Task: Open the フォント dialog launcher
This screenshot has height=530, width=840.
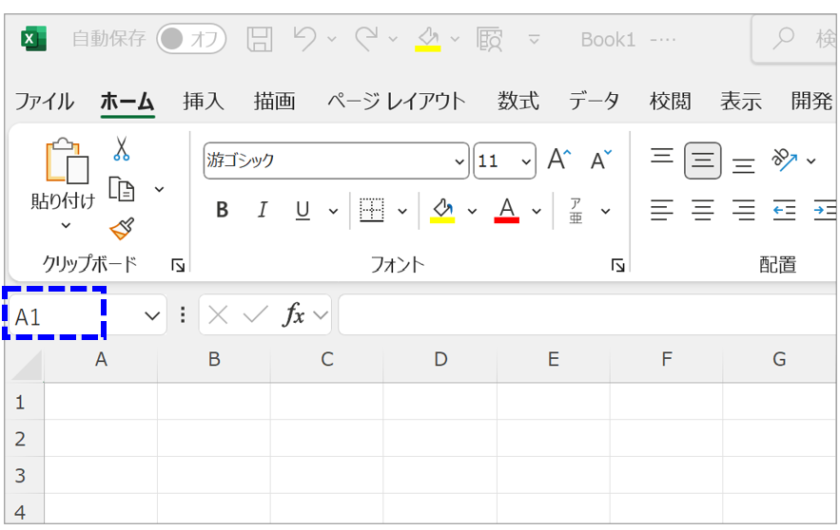Action: (x=617, y=265)
